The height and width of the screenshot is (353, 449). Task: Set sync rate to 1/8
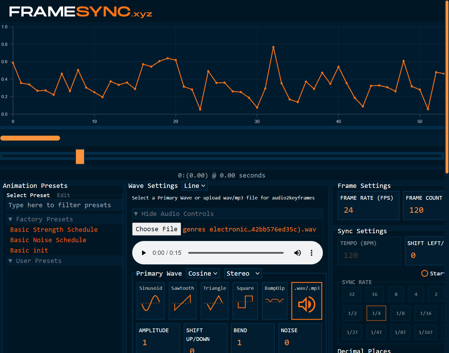[x=400, y=313]
